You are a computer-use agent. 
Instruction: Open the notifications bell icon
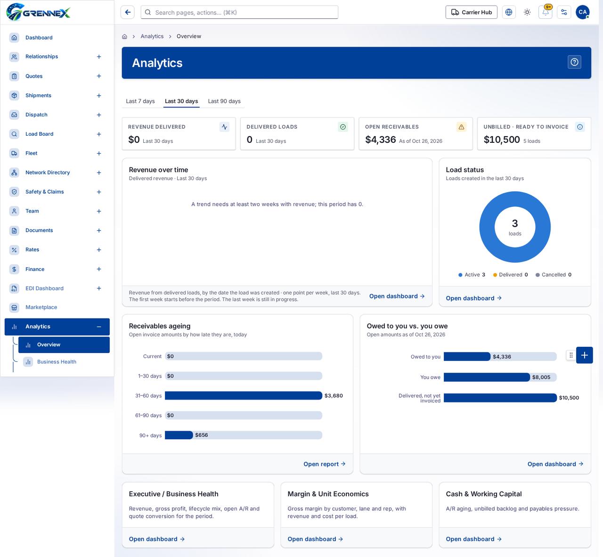[x=546, y=12]
